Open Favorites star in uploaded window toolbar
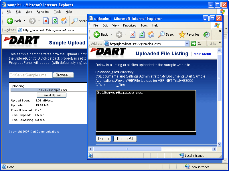Viewport: 229px width, 171px height. click(189, 34)
